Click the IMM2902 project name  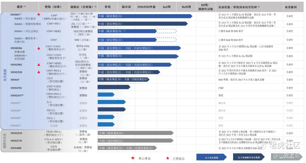[16, 65]
